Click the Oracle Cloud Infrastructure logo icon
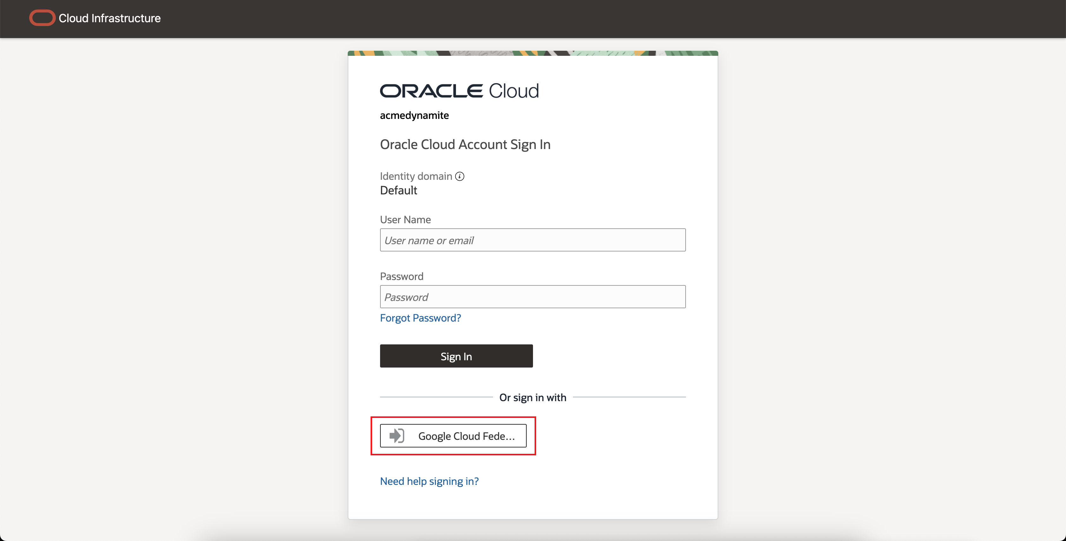Viewport: 1066px width, 541px height. tap(42, 18)
